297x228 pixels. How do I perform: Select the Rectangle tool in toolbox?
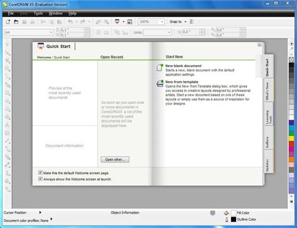tap(8, 93)
